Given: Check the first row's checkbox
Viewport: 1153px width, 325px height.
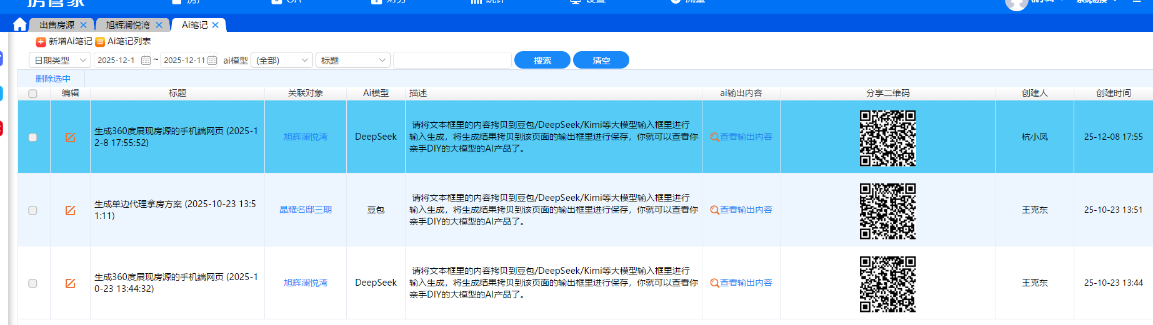Looking at the screenshot, I should 32,137.
